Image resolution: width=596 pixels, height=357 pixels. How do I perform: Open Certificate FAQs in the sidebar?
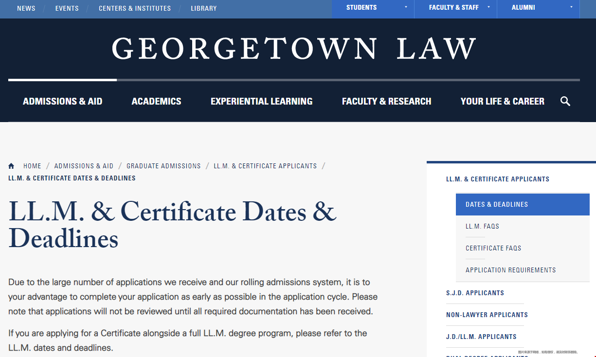[x=493, y=248]
